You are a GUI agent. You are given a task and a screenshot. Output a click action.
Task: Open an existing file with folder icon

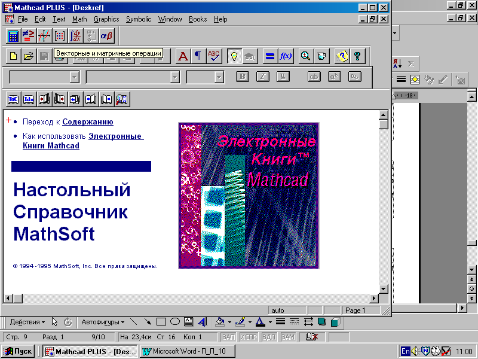pos(29,56)
